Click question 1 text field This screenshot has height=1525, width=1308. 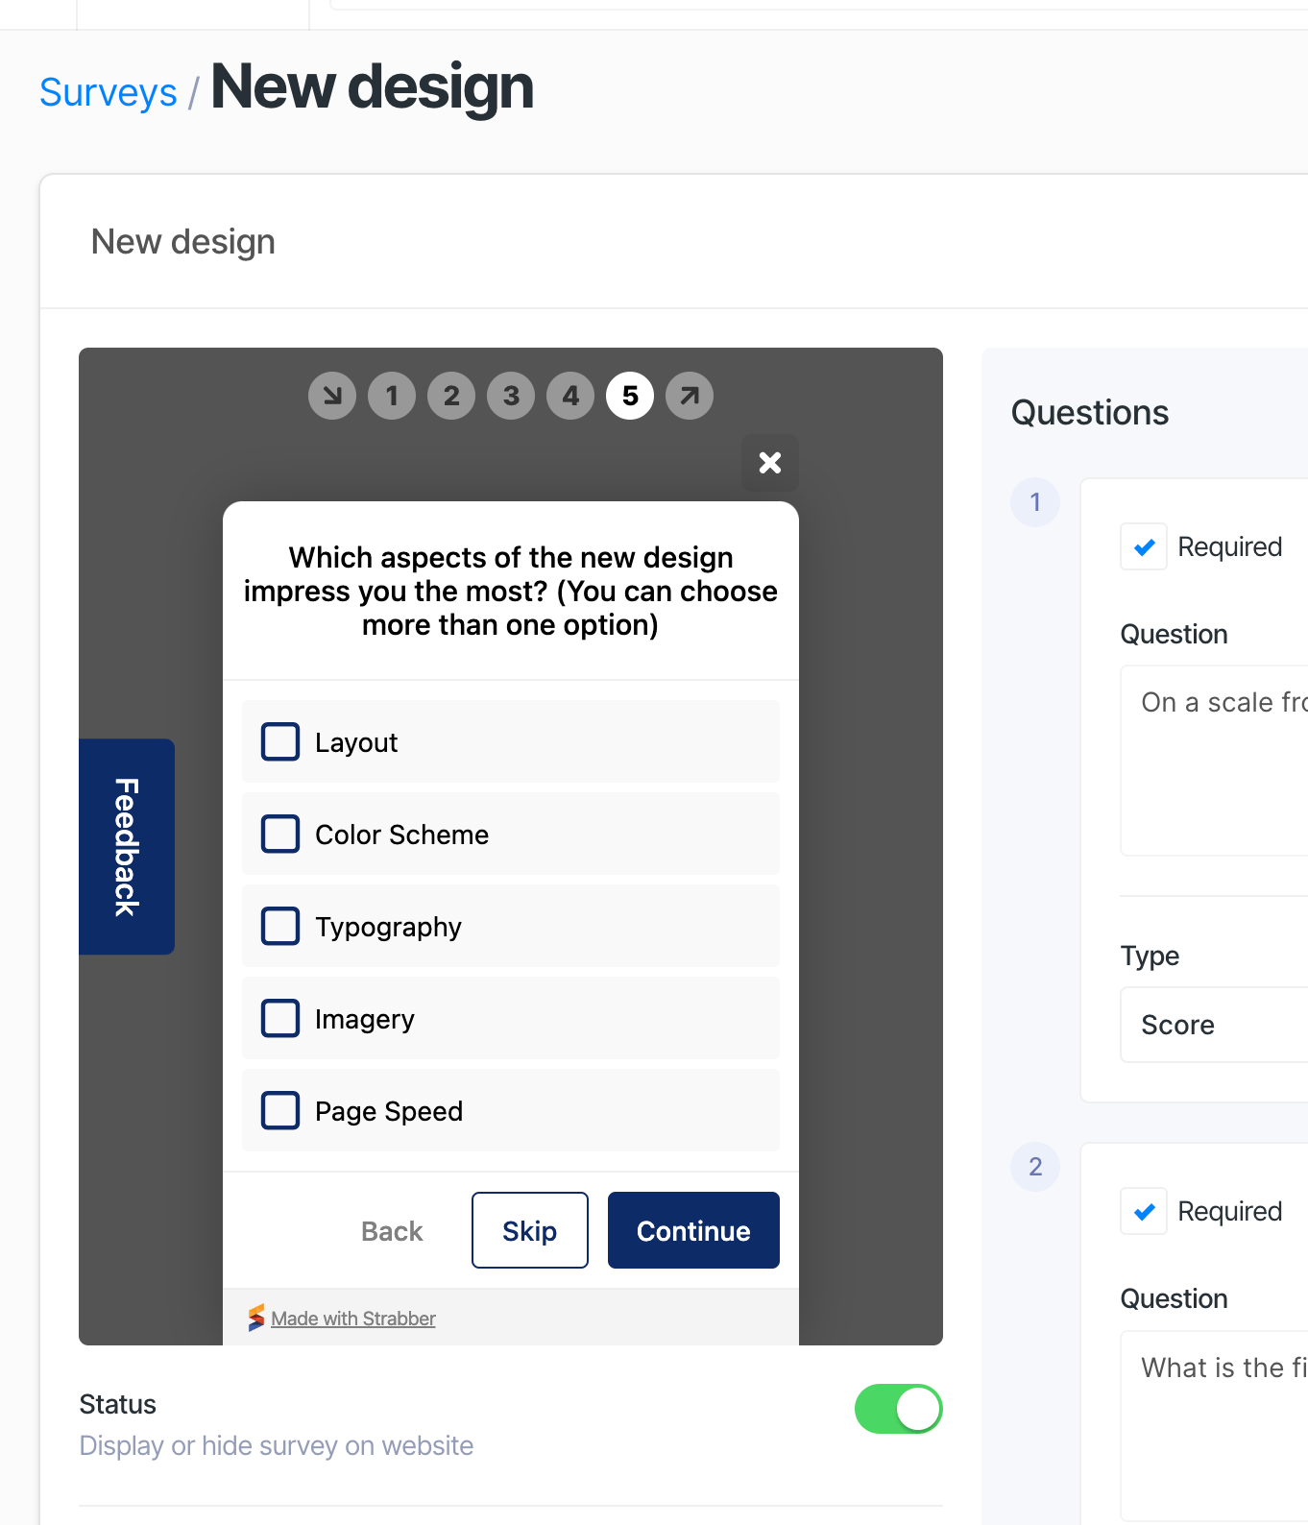[1214, 761]
